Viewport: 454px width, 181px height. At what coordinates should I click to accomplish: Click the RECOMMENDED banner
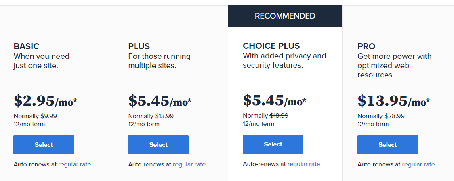285,16
